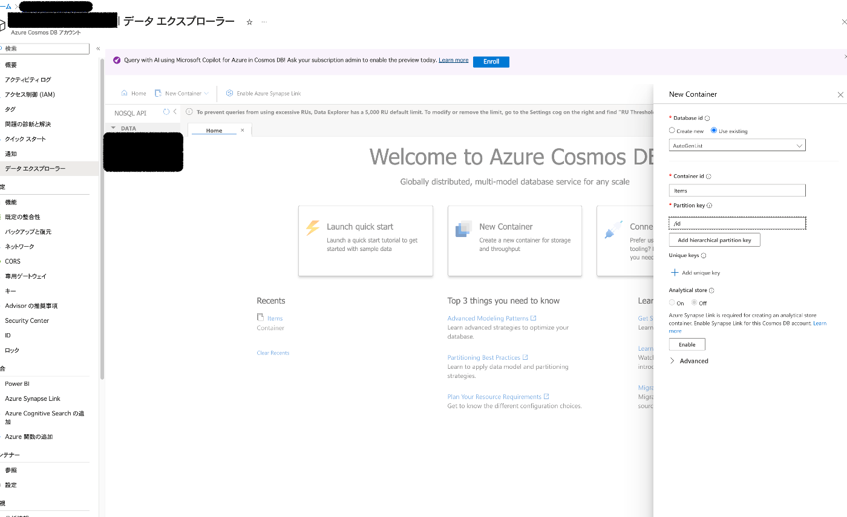Screen dimensions: 847x517
Task: Click the plus icon to add unique key
Action: (675, 273)
